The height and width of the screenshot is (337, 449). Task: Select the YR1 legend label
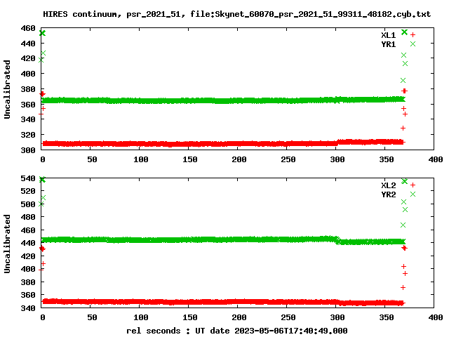pyautogui.click(x=388, y=44)
